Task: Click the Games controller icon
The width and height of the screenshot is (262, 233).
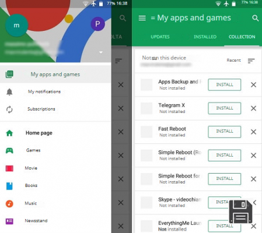Action: tap(9, 150)
